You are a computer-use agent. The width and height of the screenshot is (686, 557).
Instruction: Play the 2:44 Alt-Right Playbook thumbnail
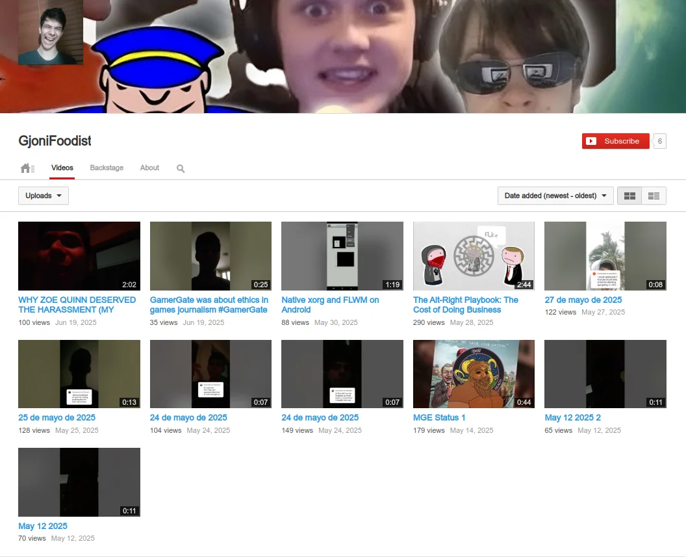(x=474, y=256)
